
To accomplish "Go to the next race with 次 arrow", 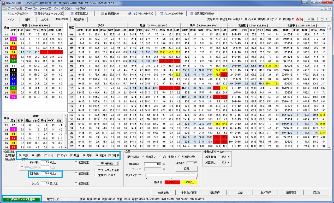I will [324, 19].
